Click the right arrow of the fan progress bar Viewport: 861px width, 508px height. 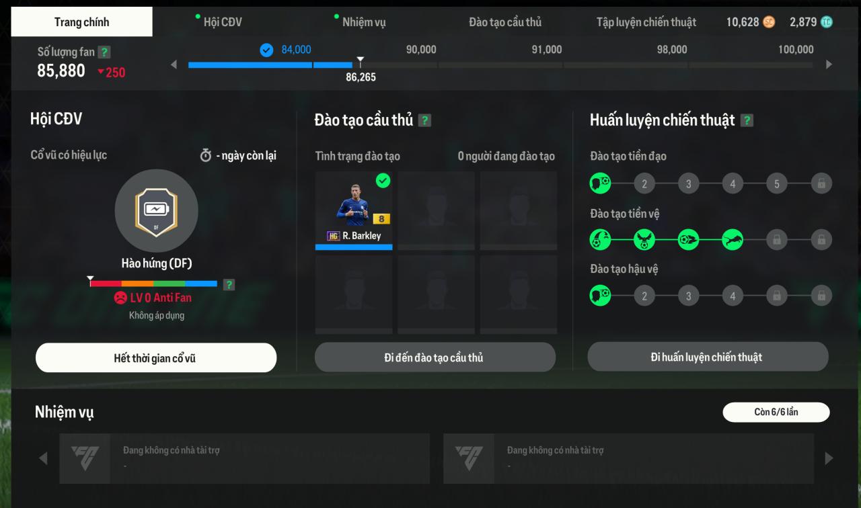pyautogui.click(x=829, y=65)
